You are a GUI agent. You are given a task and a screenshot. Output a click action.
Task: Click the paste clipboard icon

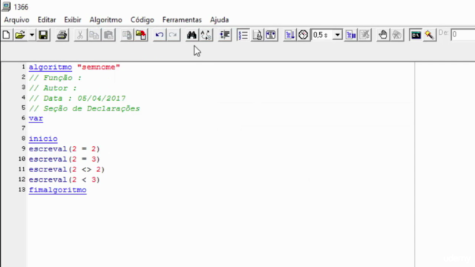coord(108,35)
